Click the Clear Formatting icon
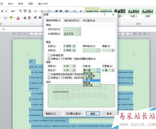 [21, 11]
